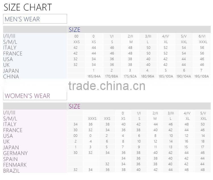Click the SPAIN row label
Viewport: 213px width, 180px height.
click(11, 159)
